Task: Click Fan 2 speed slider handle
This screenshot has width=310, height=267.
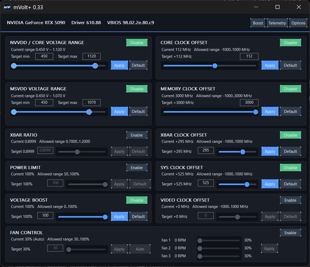Action: tap(200, 248)
